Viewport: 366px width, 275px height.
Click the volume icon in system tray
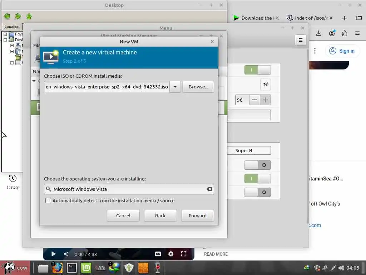pos(341,268)
